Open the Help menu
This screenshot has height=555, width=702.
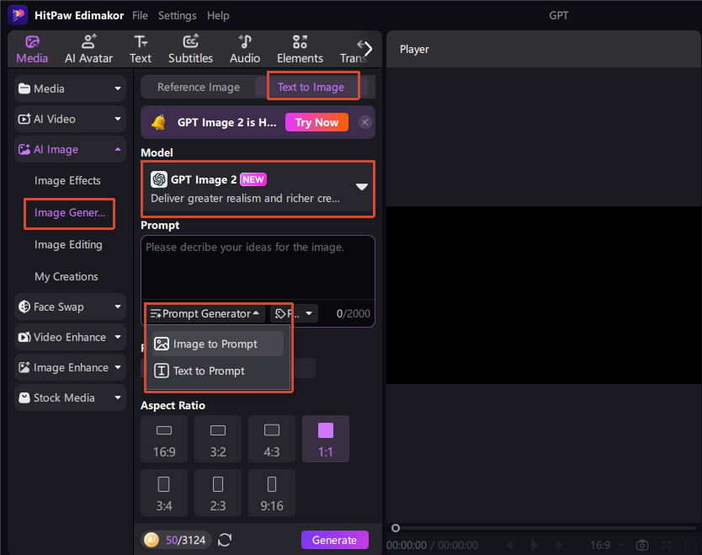pos(218,15)
